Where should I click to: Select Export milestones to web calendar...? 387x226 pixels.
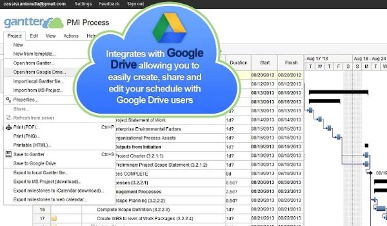point(50,199)
